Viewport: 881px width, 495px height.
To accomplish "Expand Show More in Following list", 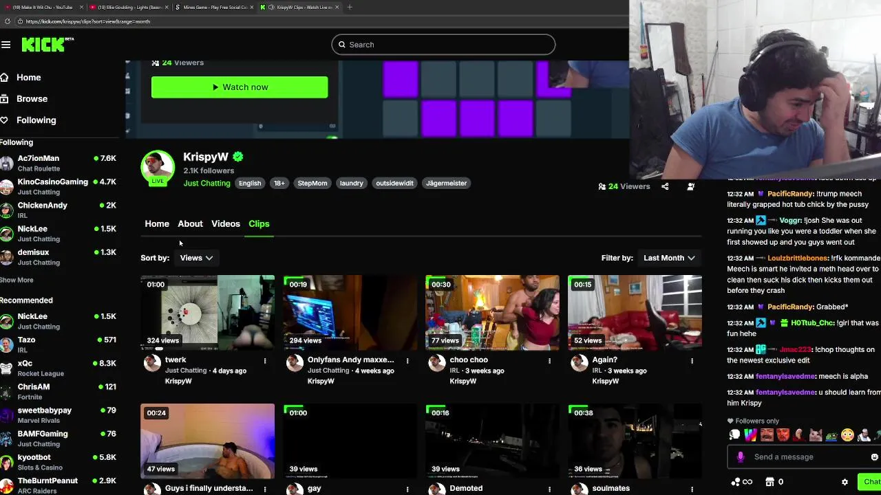I will tap(17, 280).
